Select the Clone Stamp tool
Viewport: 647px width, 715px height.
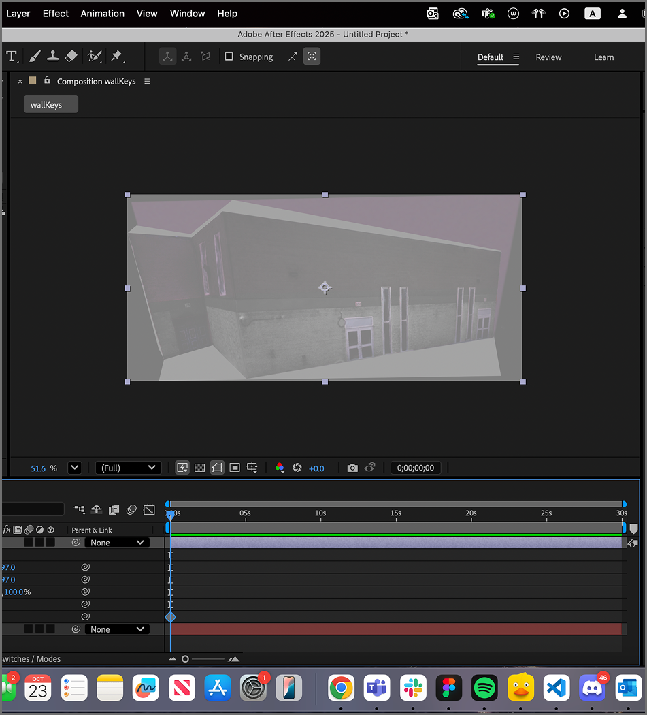[53, 56]
